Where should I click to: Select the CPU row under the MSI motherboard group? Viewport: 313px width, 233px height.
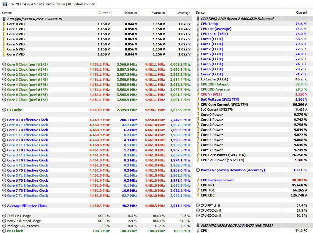[253, 231]
